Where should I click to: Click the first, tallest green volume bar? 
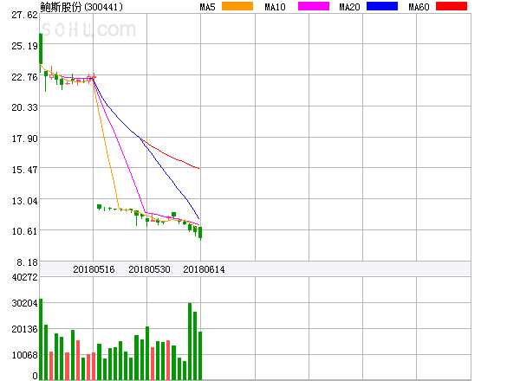click(x=41, y=339)
